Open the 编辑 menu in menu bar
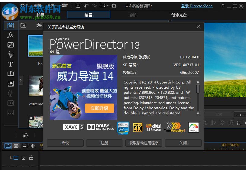This screenshot has width=246, height=170. [37, 5]
